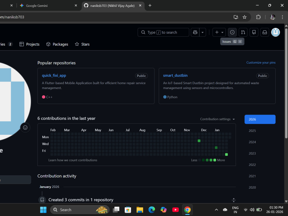The image size is (288, 216).
Task: Open the Wi-Fi network tray icon
Action: click(x=245, y=210)
